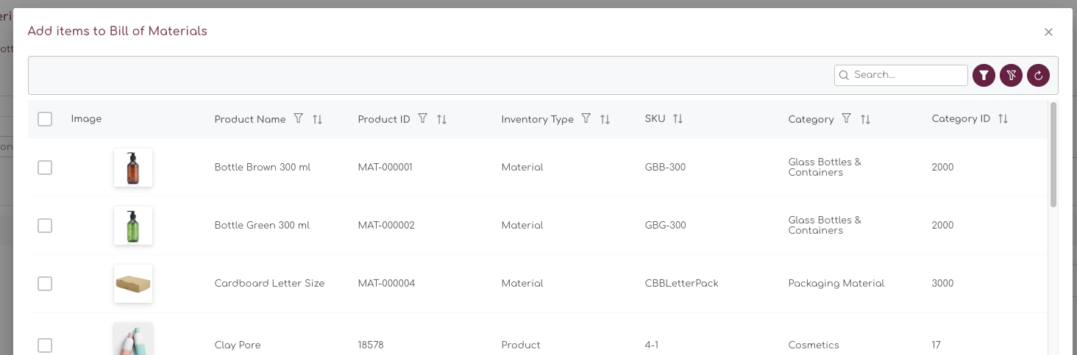Screen dimensions: 1077x355
Task: Open the filter button in toolbar
Action: [984, 75]
